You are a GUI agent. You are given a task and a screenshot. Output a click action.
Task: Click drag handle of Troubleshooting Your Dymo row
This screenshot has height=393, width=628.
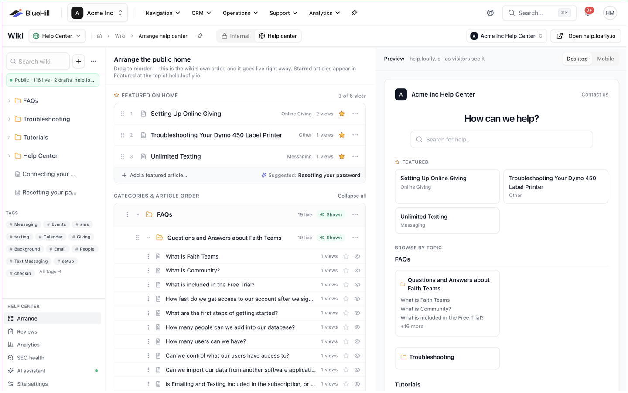point(123,135)
